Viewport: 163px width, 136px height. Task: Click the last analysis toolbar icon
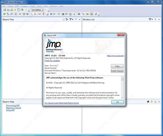point(96,14)
